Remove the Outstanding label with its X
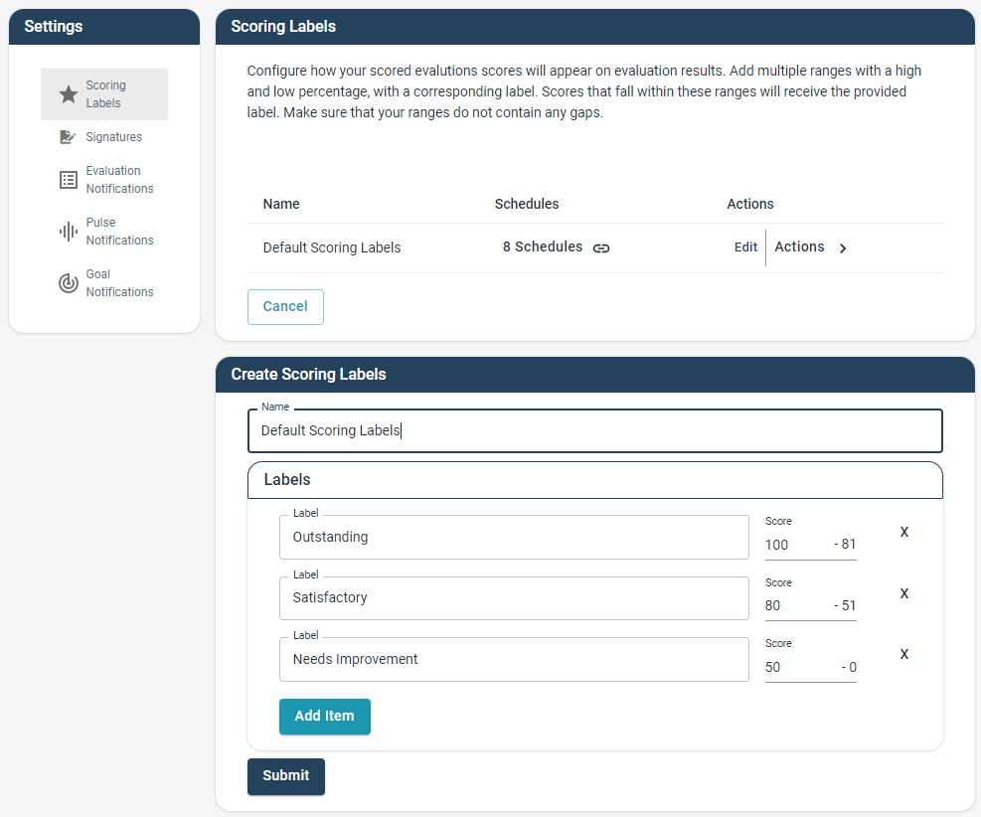Image resolution: width=981 pixels, height=817 pixels. (903, 532)
